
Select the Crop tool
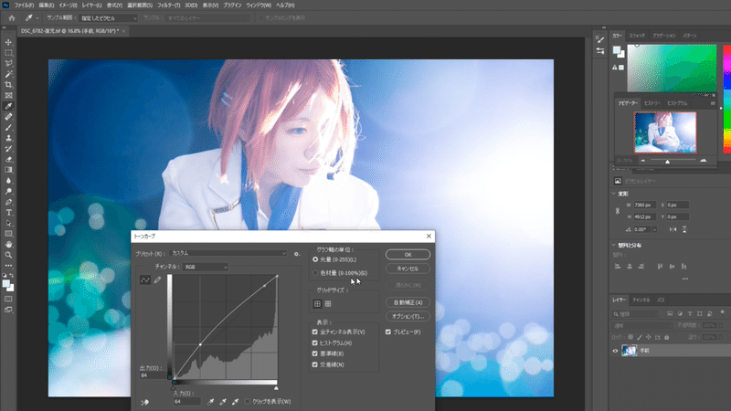(8, 85)
